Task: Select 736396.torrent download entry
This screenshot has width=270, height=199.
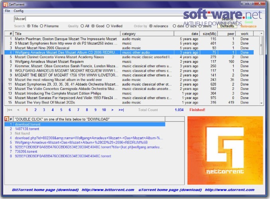Action: coord(85,152)
